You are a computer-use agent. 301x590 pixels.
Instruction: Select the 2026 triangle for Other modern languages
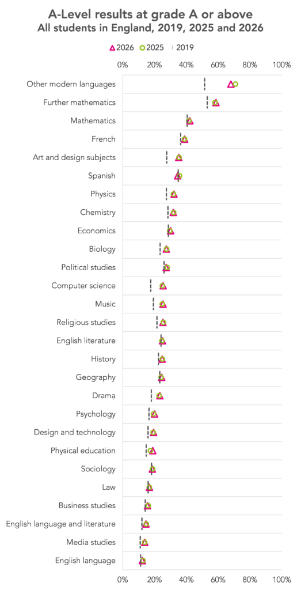pyautogui.click(x=231, y=84)
